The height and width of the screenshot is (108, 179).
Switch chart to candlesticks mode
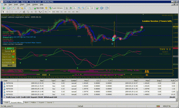coord(71,8)
